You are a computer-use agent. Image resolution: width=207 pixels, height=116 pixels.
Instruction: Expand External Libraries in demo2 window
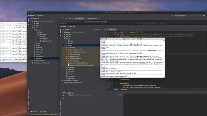30,61
